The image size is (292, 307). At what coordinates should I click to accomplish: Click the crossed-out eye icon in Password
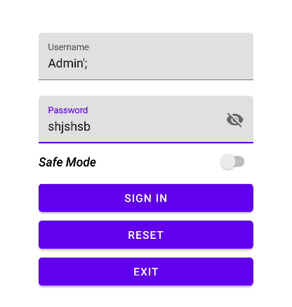coord(234,119)
